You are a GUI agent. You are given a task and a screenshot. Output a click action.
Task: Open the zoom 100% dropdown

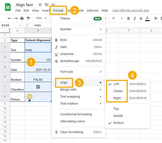[x=41, y=18]
